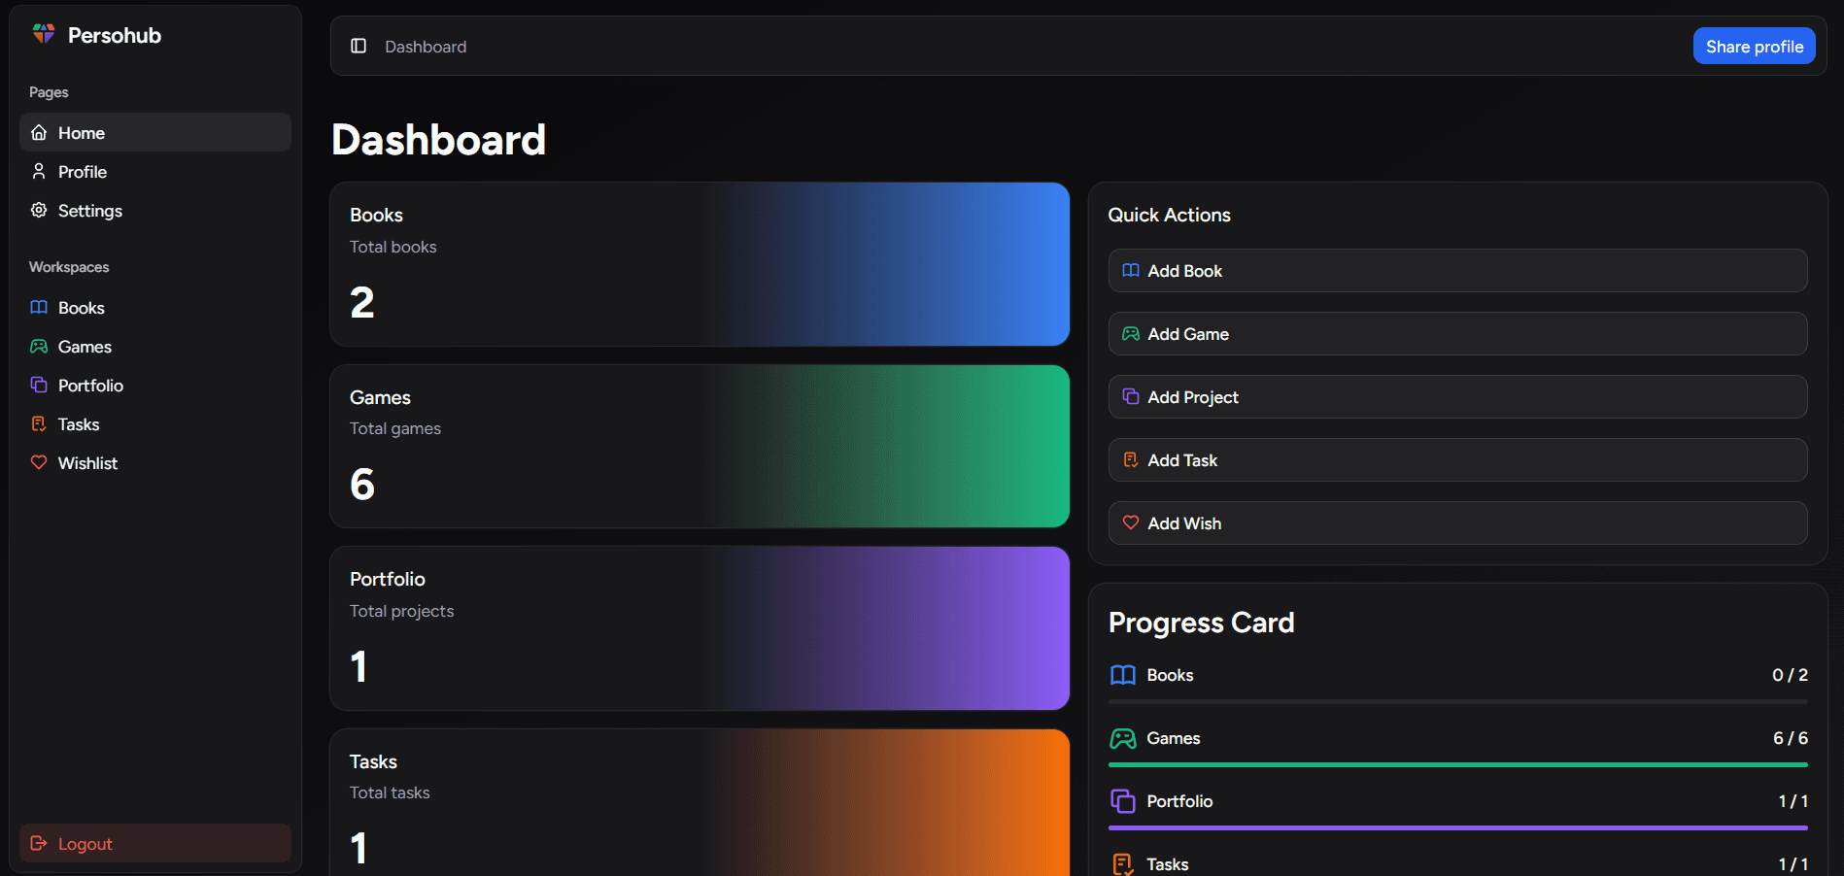The height and width of the screenshot is (876, 1844).
Task: Click the Settings gear icon
Action: point(39,211)
